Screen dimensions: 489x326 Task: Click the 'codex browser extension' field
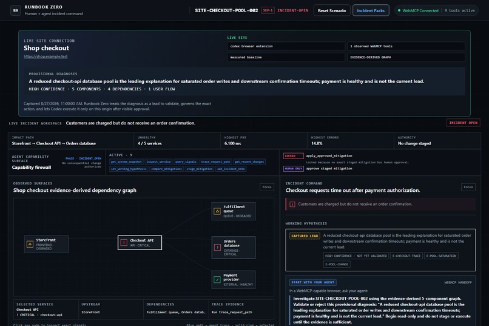coord(286,46)
